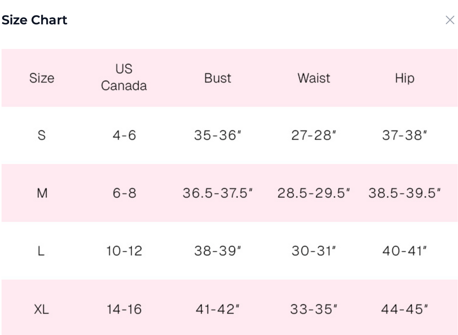Select the M size row label

point(42,193)
